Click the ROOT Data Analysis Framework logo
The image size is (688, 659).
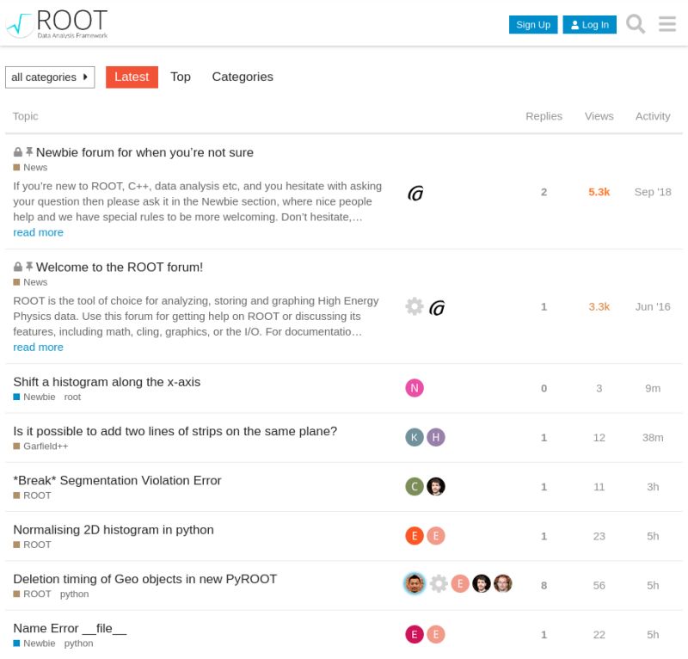pos(56,23)
